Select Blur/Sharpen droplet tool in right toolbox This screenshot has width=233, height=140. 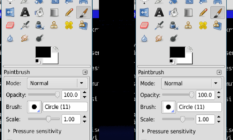coord(145,38)
